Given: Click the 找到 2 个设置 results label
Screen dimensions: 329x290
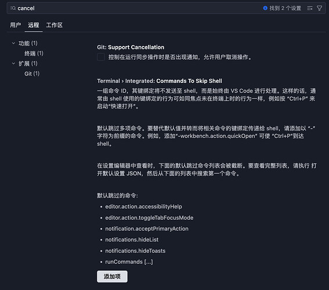Looking at the screenshot, I should coord(285,8).
